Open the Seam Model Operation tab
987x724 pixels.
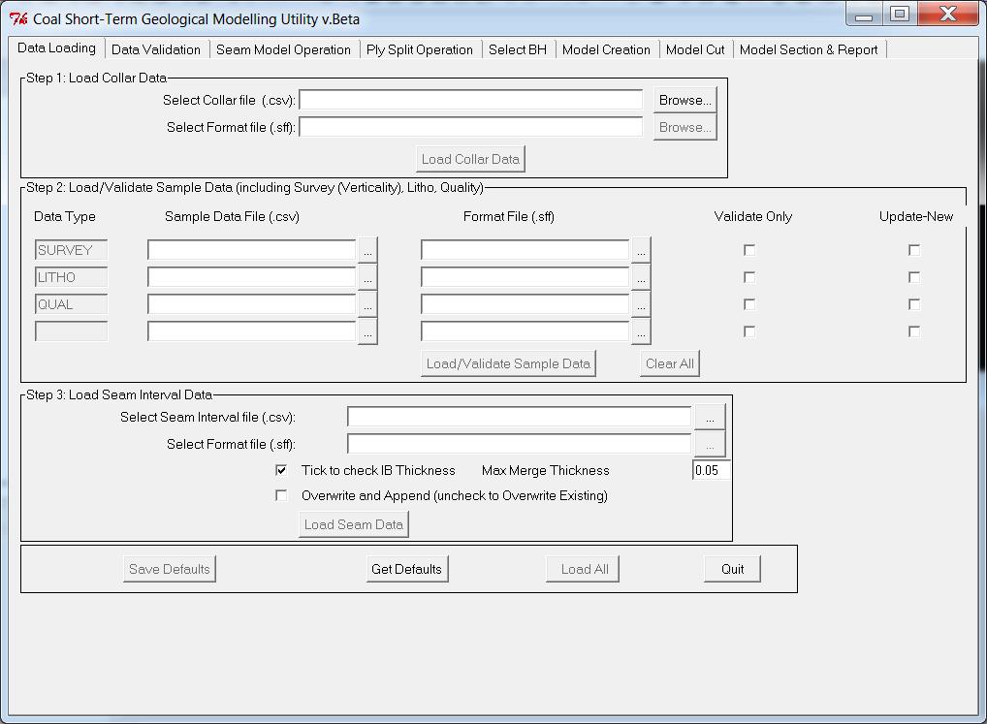pos(284,47)
